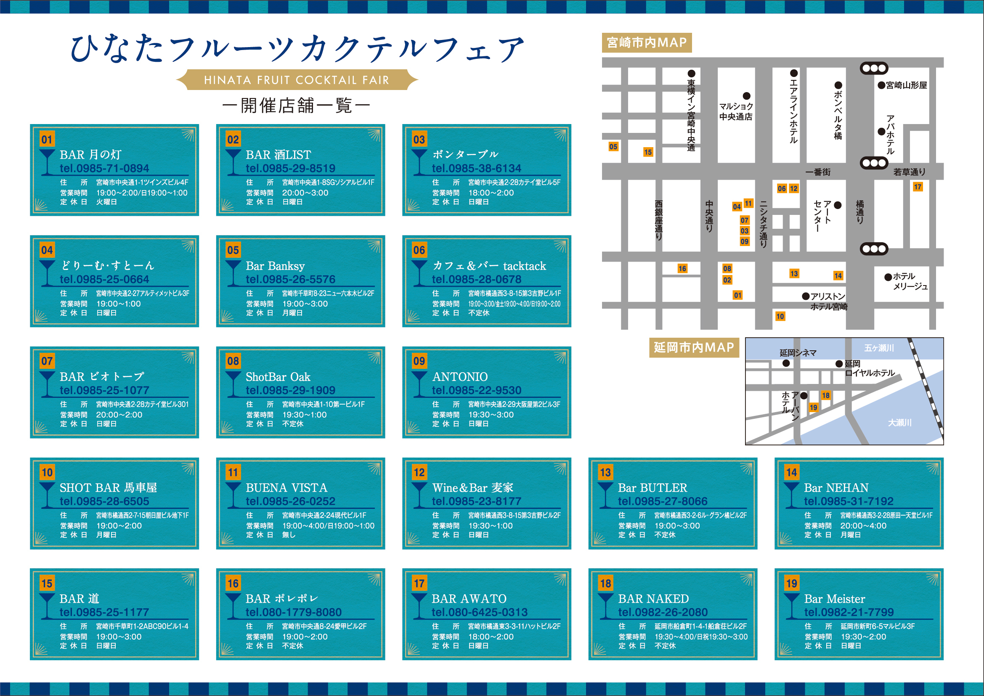Image resolution: width=984 pixels, height=696 pixels.
Task: Click the cocktail glass icon on BAR 月の灯 card
Action: click(x=47, y=162)
